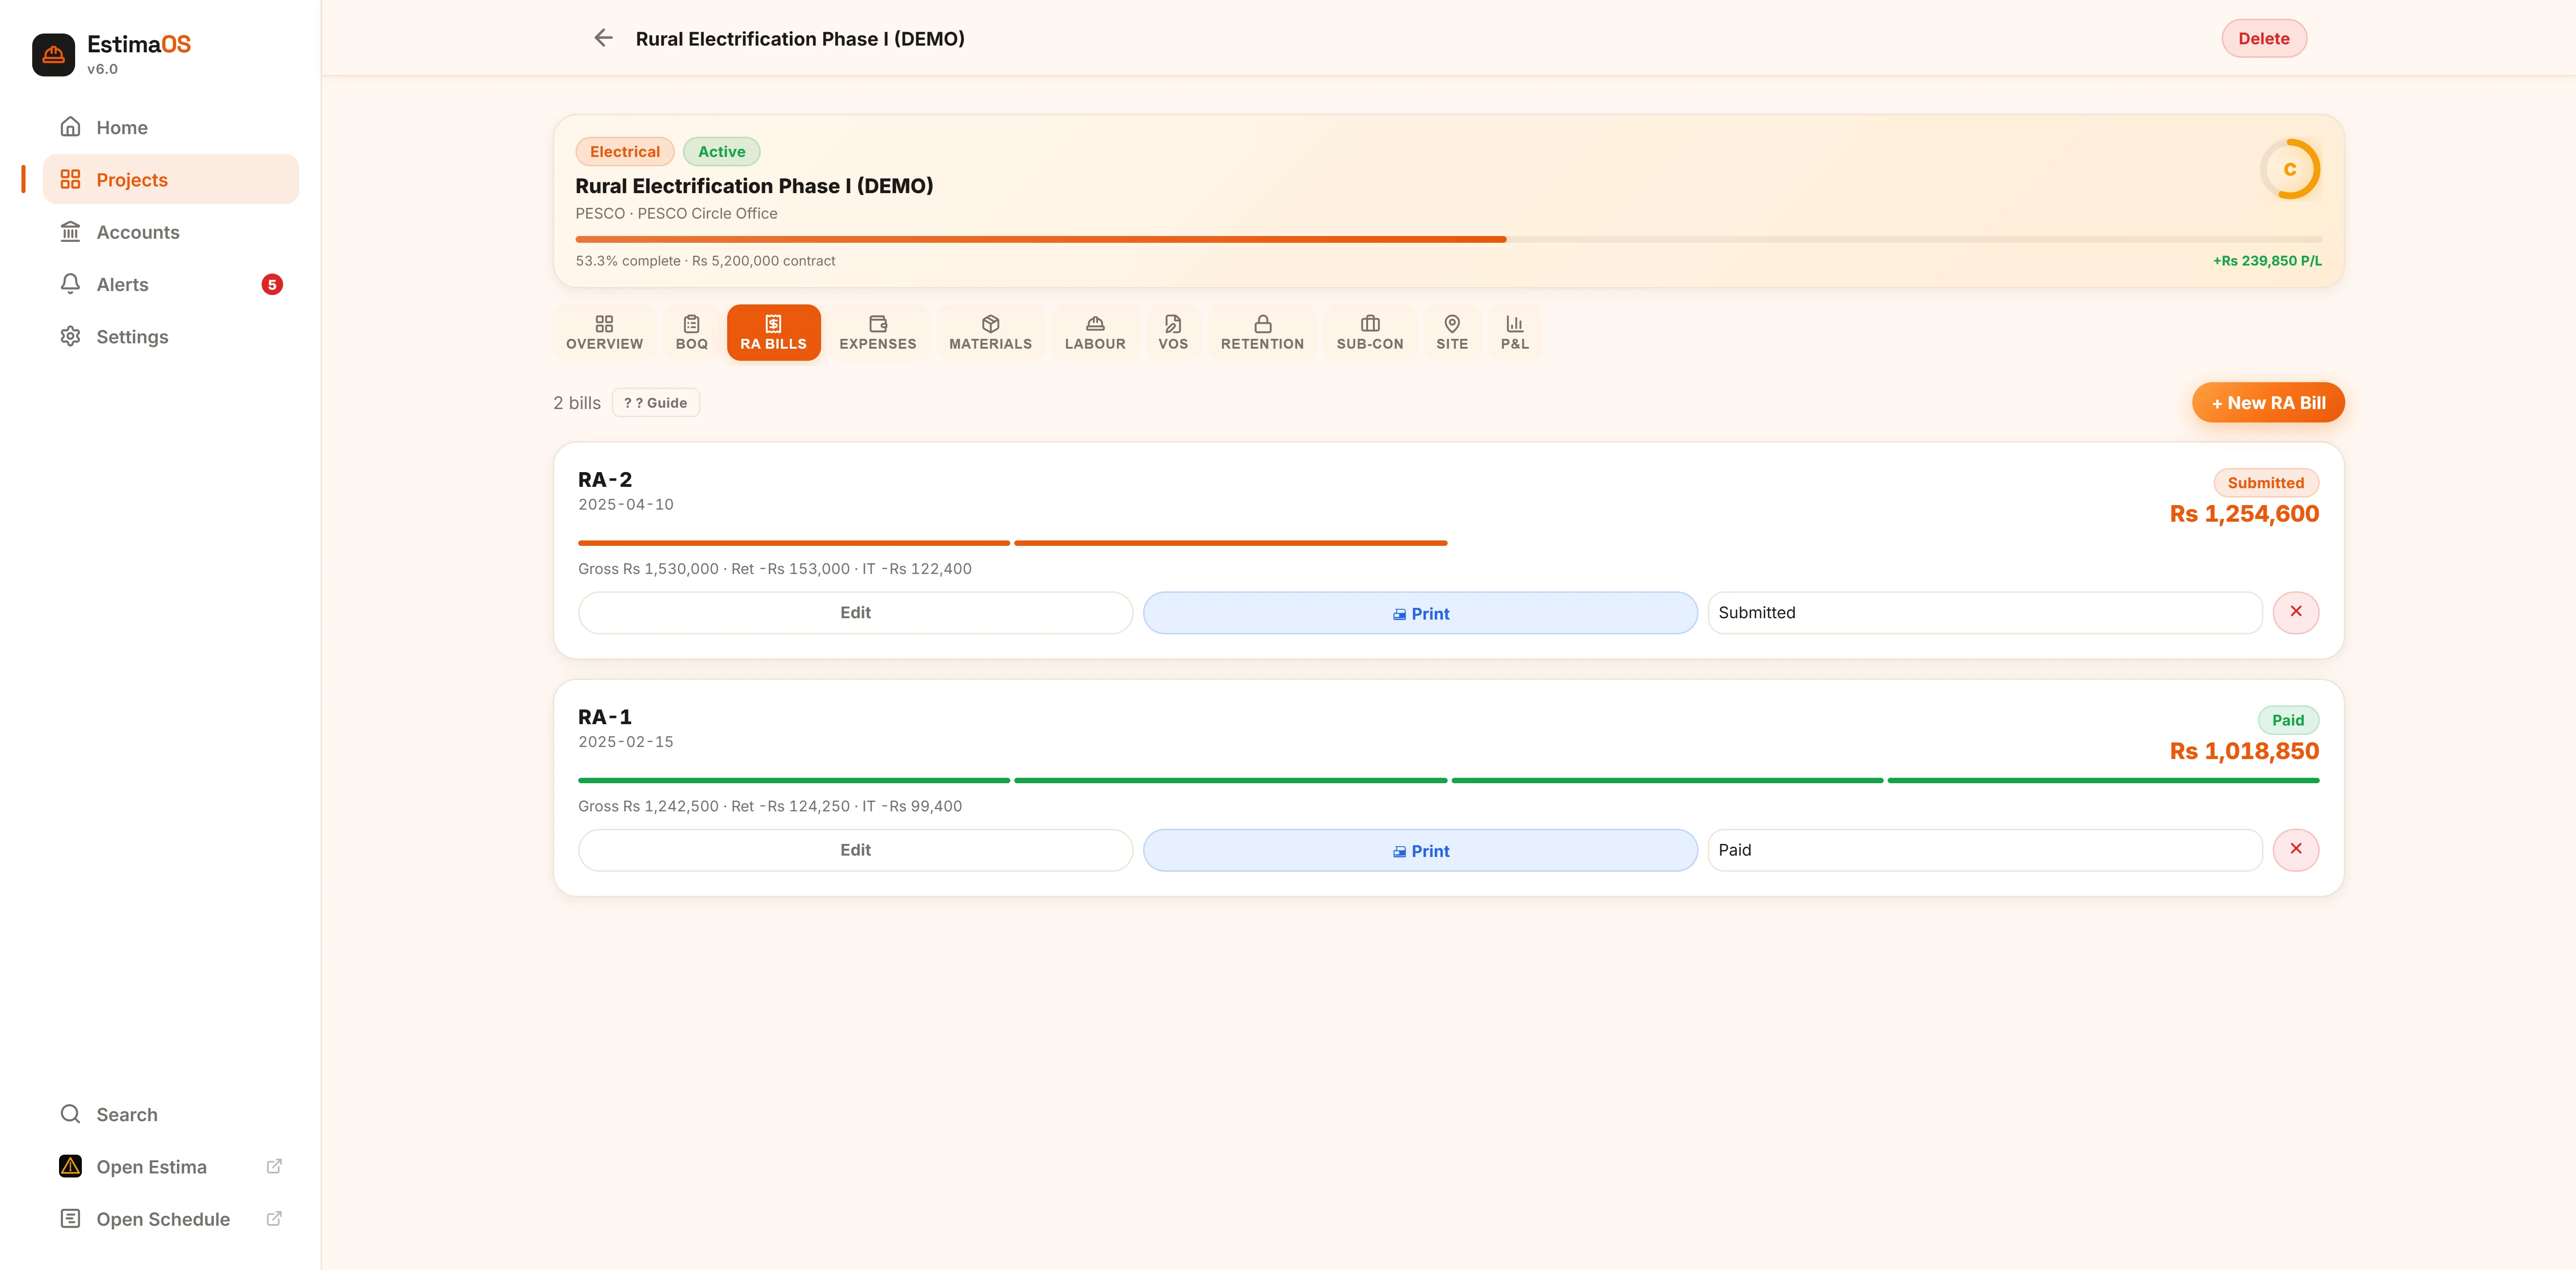Image resolution: width=2576 pixels, height=1270 pixels.
Task: Delete bill RA-1 with the red X
Action: 2296,849
